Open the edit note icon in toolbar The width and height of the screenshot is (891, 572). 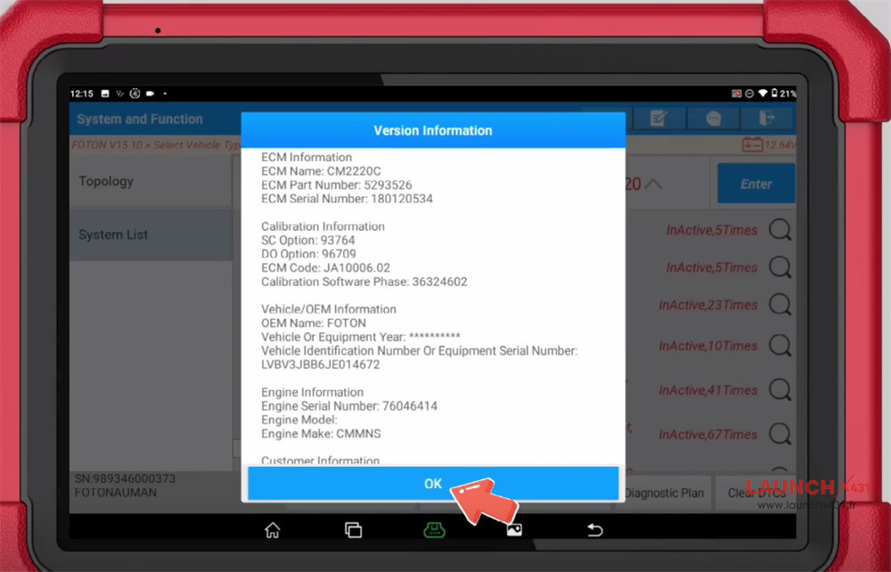tap(658, 118)
